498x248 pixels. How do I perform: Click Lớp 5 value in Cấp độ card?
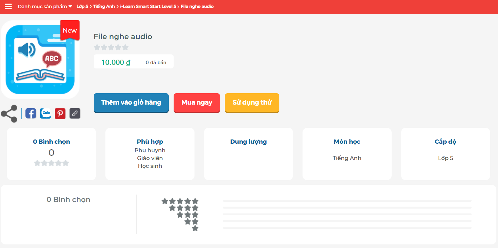[445, 158]
